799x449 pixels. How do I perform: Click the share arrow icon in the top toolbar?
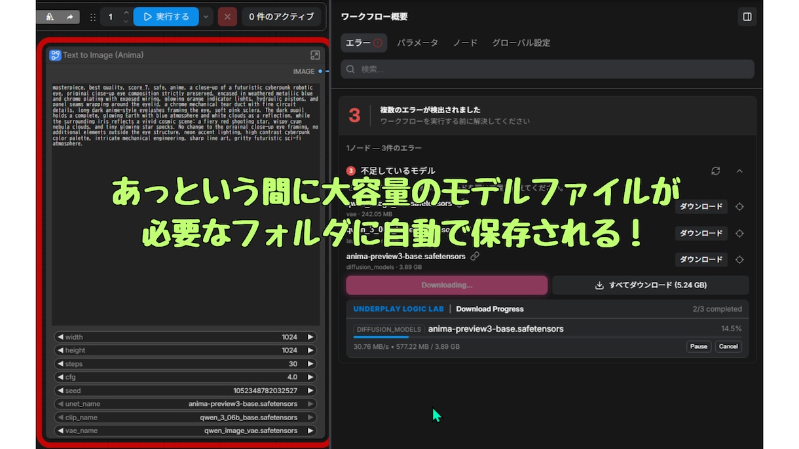coord(69,17)
